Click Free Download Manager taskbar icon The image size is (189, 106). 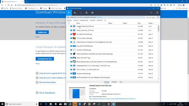113,104
